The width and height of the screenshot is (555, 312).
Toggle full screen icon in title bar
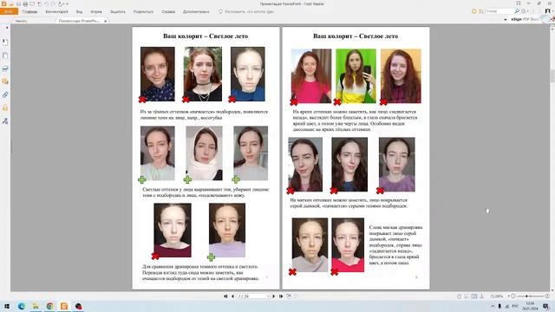(519, 3)
